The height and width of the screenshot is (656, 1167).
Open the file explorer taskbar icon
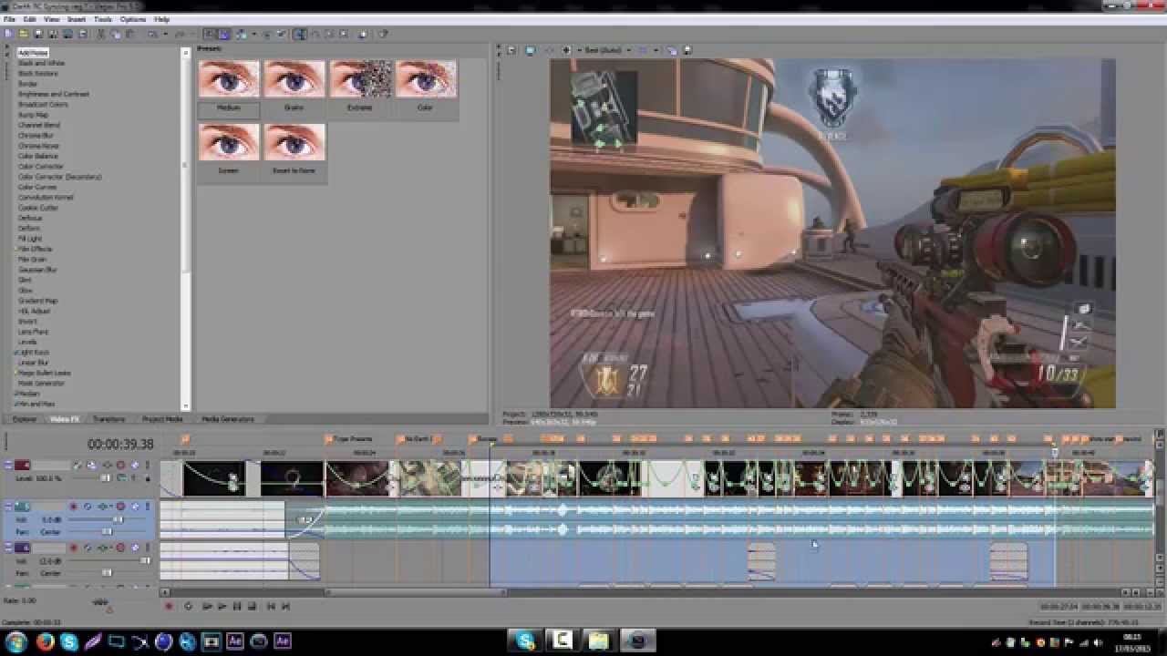(x=598, y=641)
